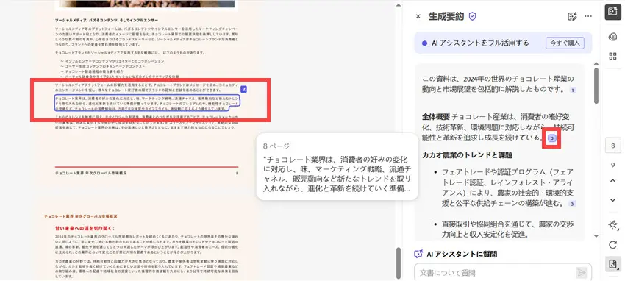
Task: Click the summary panel scroll-down arrow
Action: (x=596, y=236)
